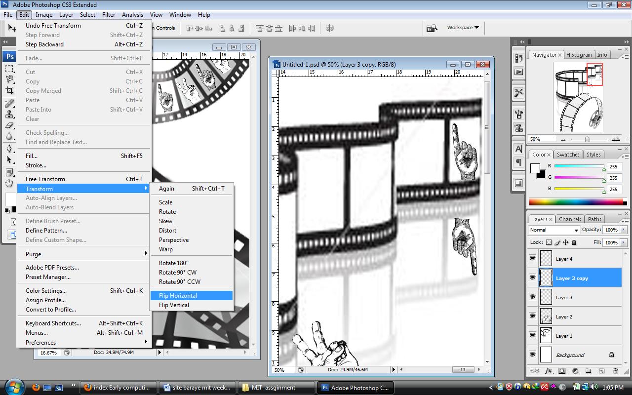Viewport: 632px width, 395px height.
Task: Select the Lasso tool in the toolbox
Action: point(9,79)
